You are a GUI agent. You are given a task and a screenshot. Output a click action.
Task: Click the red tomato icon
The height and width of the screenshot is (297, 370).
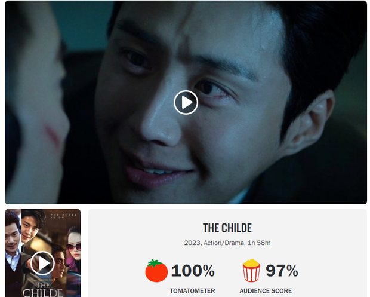click(156, 271)
